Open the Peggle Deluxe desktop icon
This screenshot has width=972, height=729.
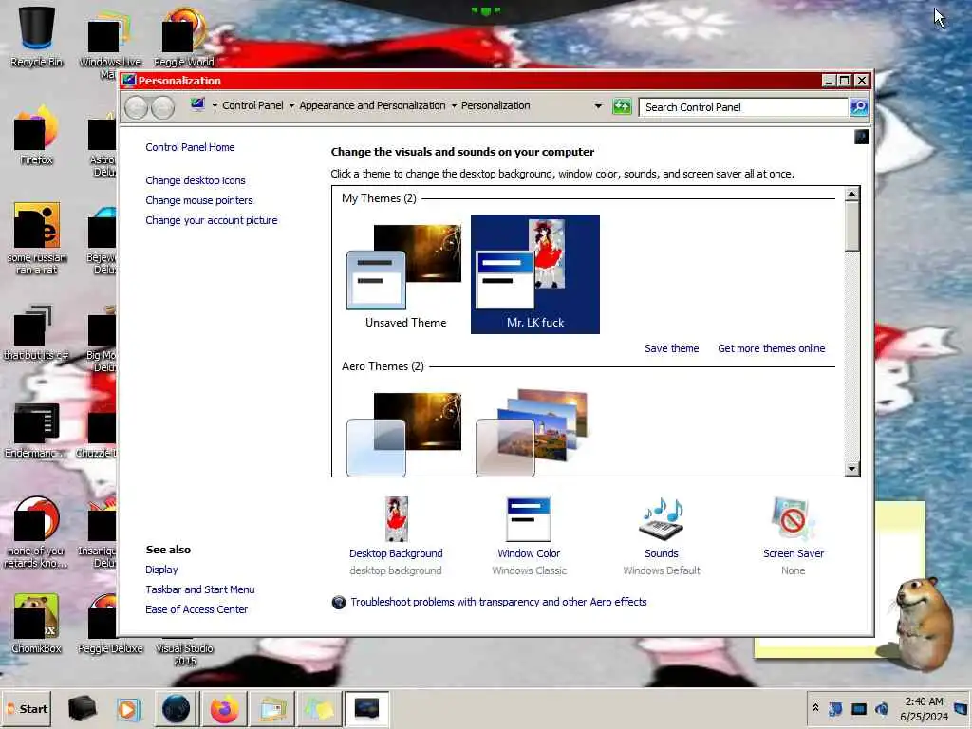[x=110, y=624]
